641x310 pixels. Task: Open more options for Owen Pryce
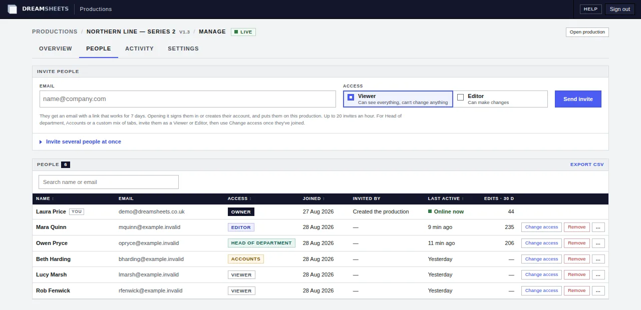coord(598,243)
